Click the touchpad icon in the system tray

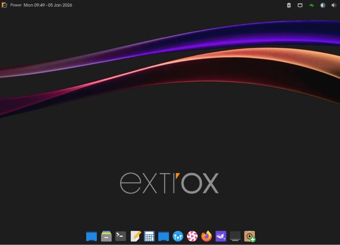(x=300, y=5)
